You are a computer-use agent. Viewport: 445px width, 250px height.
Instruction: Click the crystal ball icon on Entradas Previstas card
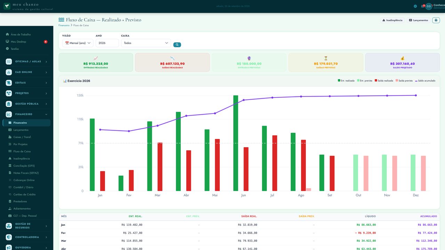pos(249,58)
